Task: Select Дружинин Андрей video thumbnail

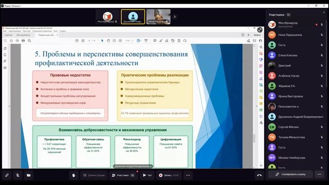Action: [x=133, y=17]
